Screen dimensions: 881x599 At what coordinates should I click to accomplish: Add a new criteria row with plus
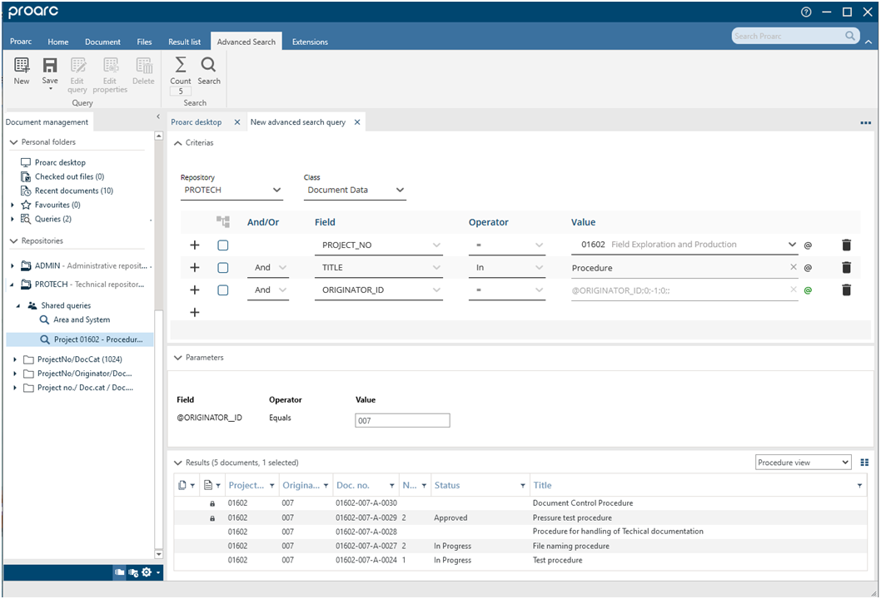click(x=194, y=312)
